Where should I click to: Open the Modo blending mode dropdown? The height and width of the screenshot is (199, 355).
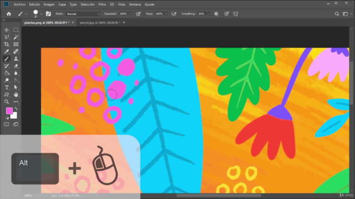point(83,14)
